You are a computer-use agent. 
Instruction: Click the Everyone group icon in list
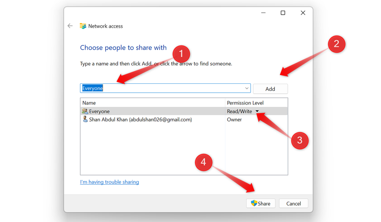[85, 111]
